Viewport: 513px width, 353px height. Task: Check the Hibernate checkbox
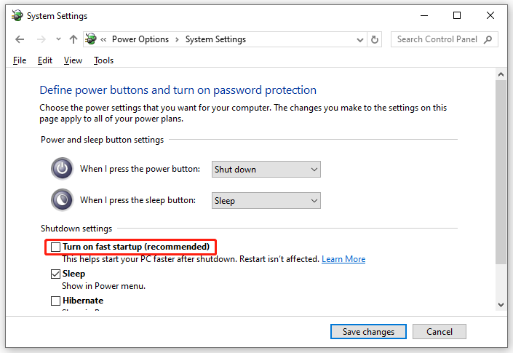tap(55, 301)
